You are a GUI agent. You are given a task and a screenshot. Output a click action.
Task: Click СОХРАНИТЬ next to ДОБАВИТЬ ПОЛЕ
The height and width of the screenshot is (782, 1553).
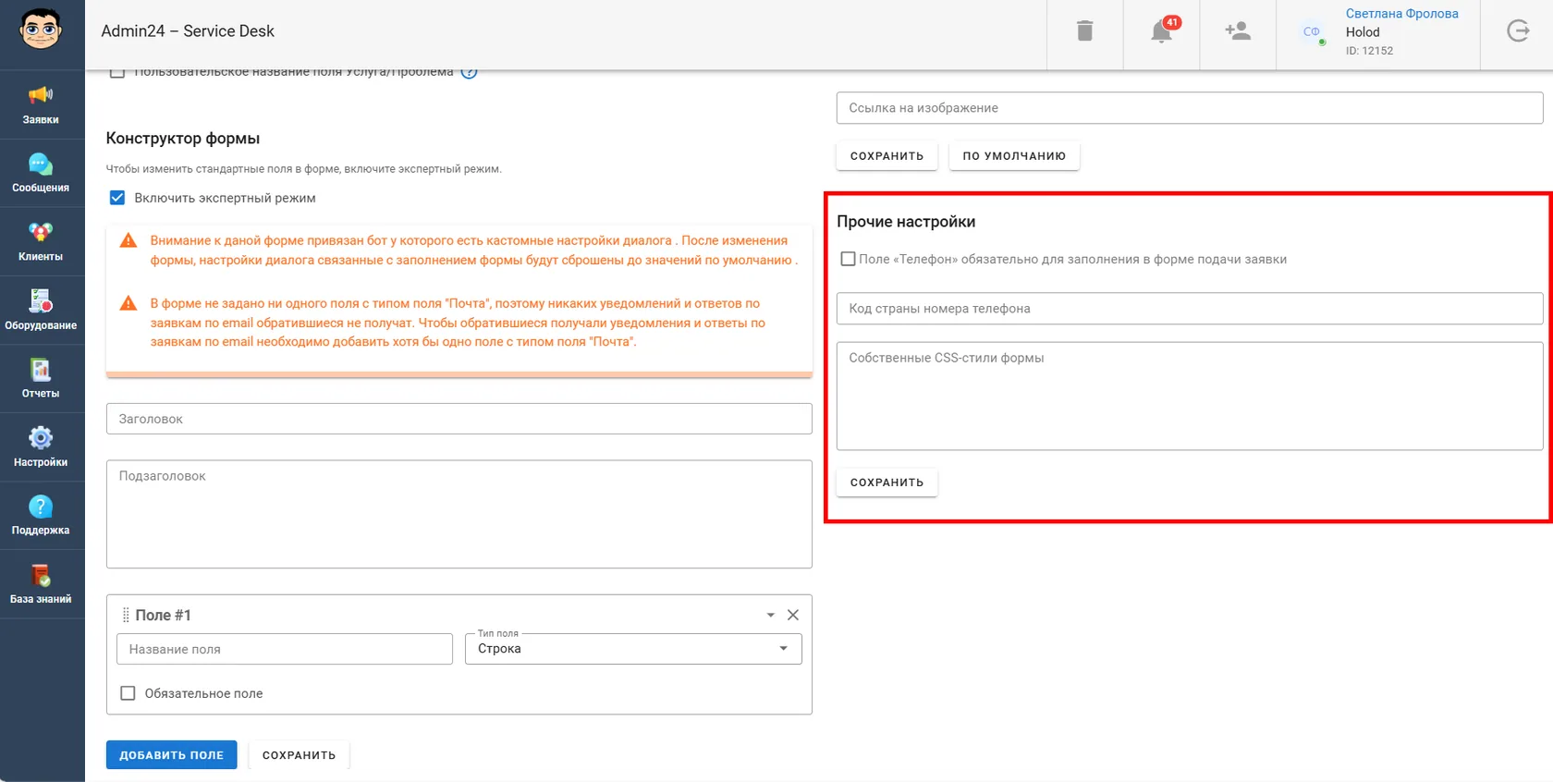click(299, 755)
